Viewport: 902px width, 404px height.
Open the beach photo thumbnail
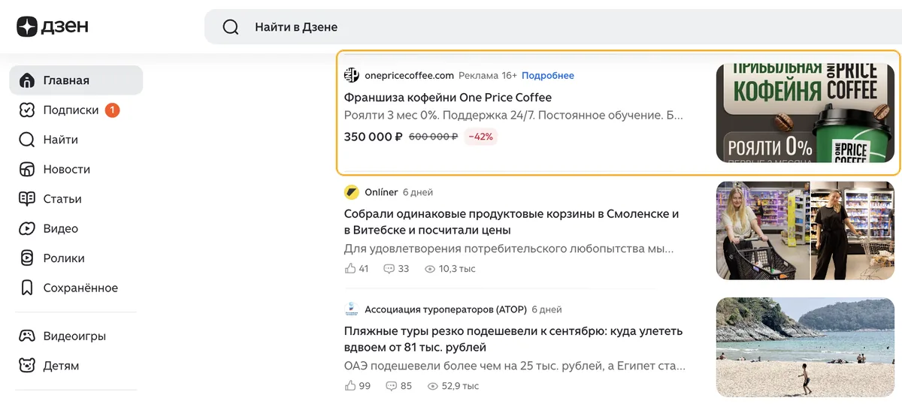click(805, 347)
